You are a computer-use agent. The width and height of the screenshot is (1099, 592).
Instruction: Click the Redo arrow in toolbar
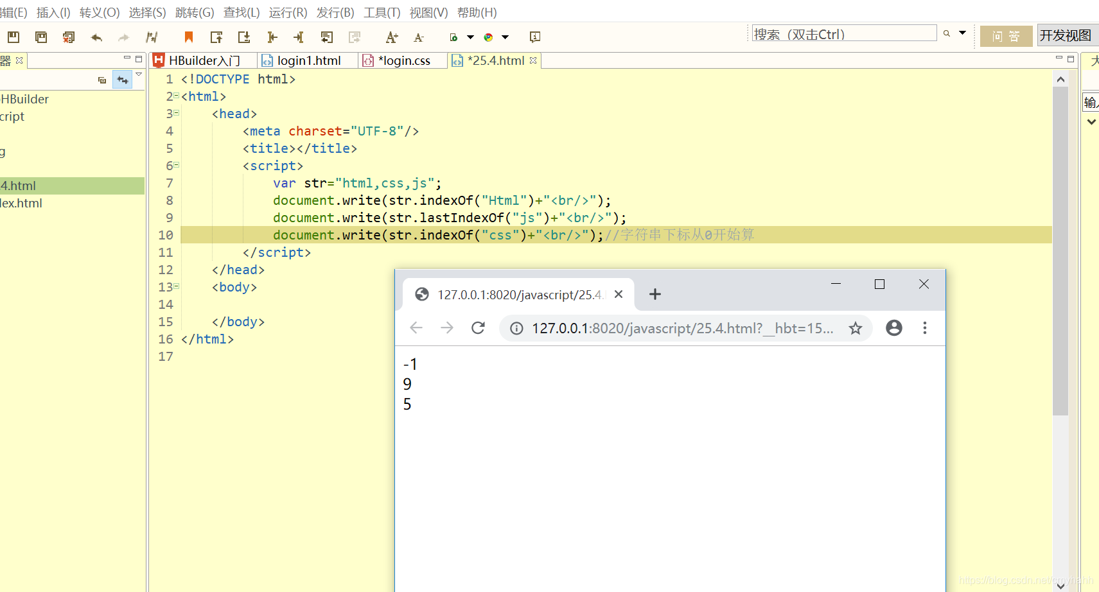click(124, 37)
